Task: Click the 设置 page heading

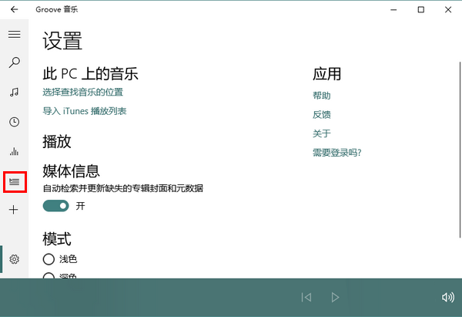Action: click(x=62, y=40)
